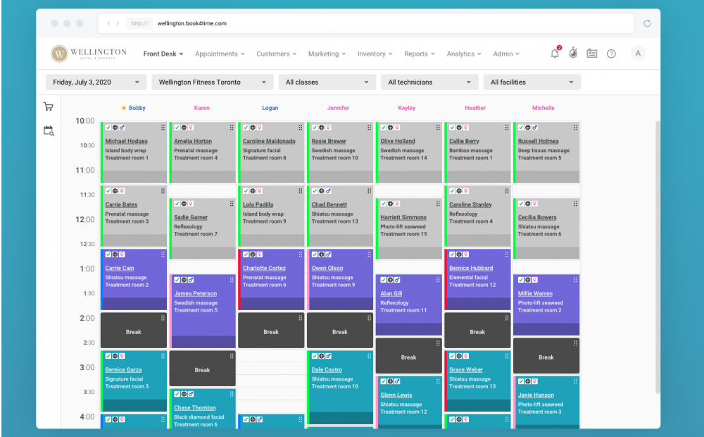Open the Wellington Fitness Toronto location dropdown

[212, 82]
